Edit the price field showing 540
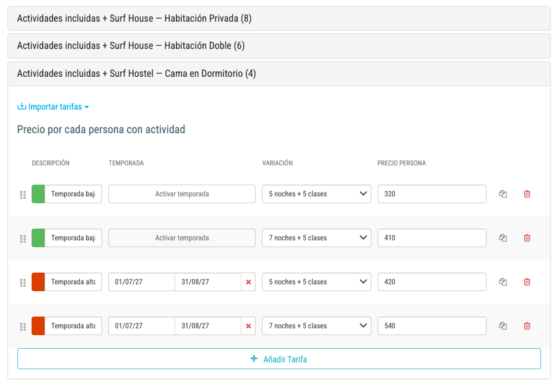Image resolution: width=559 pixels, height=381 pixels. (x=431, y=326)
